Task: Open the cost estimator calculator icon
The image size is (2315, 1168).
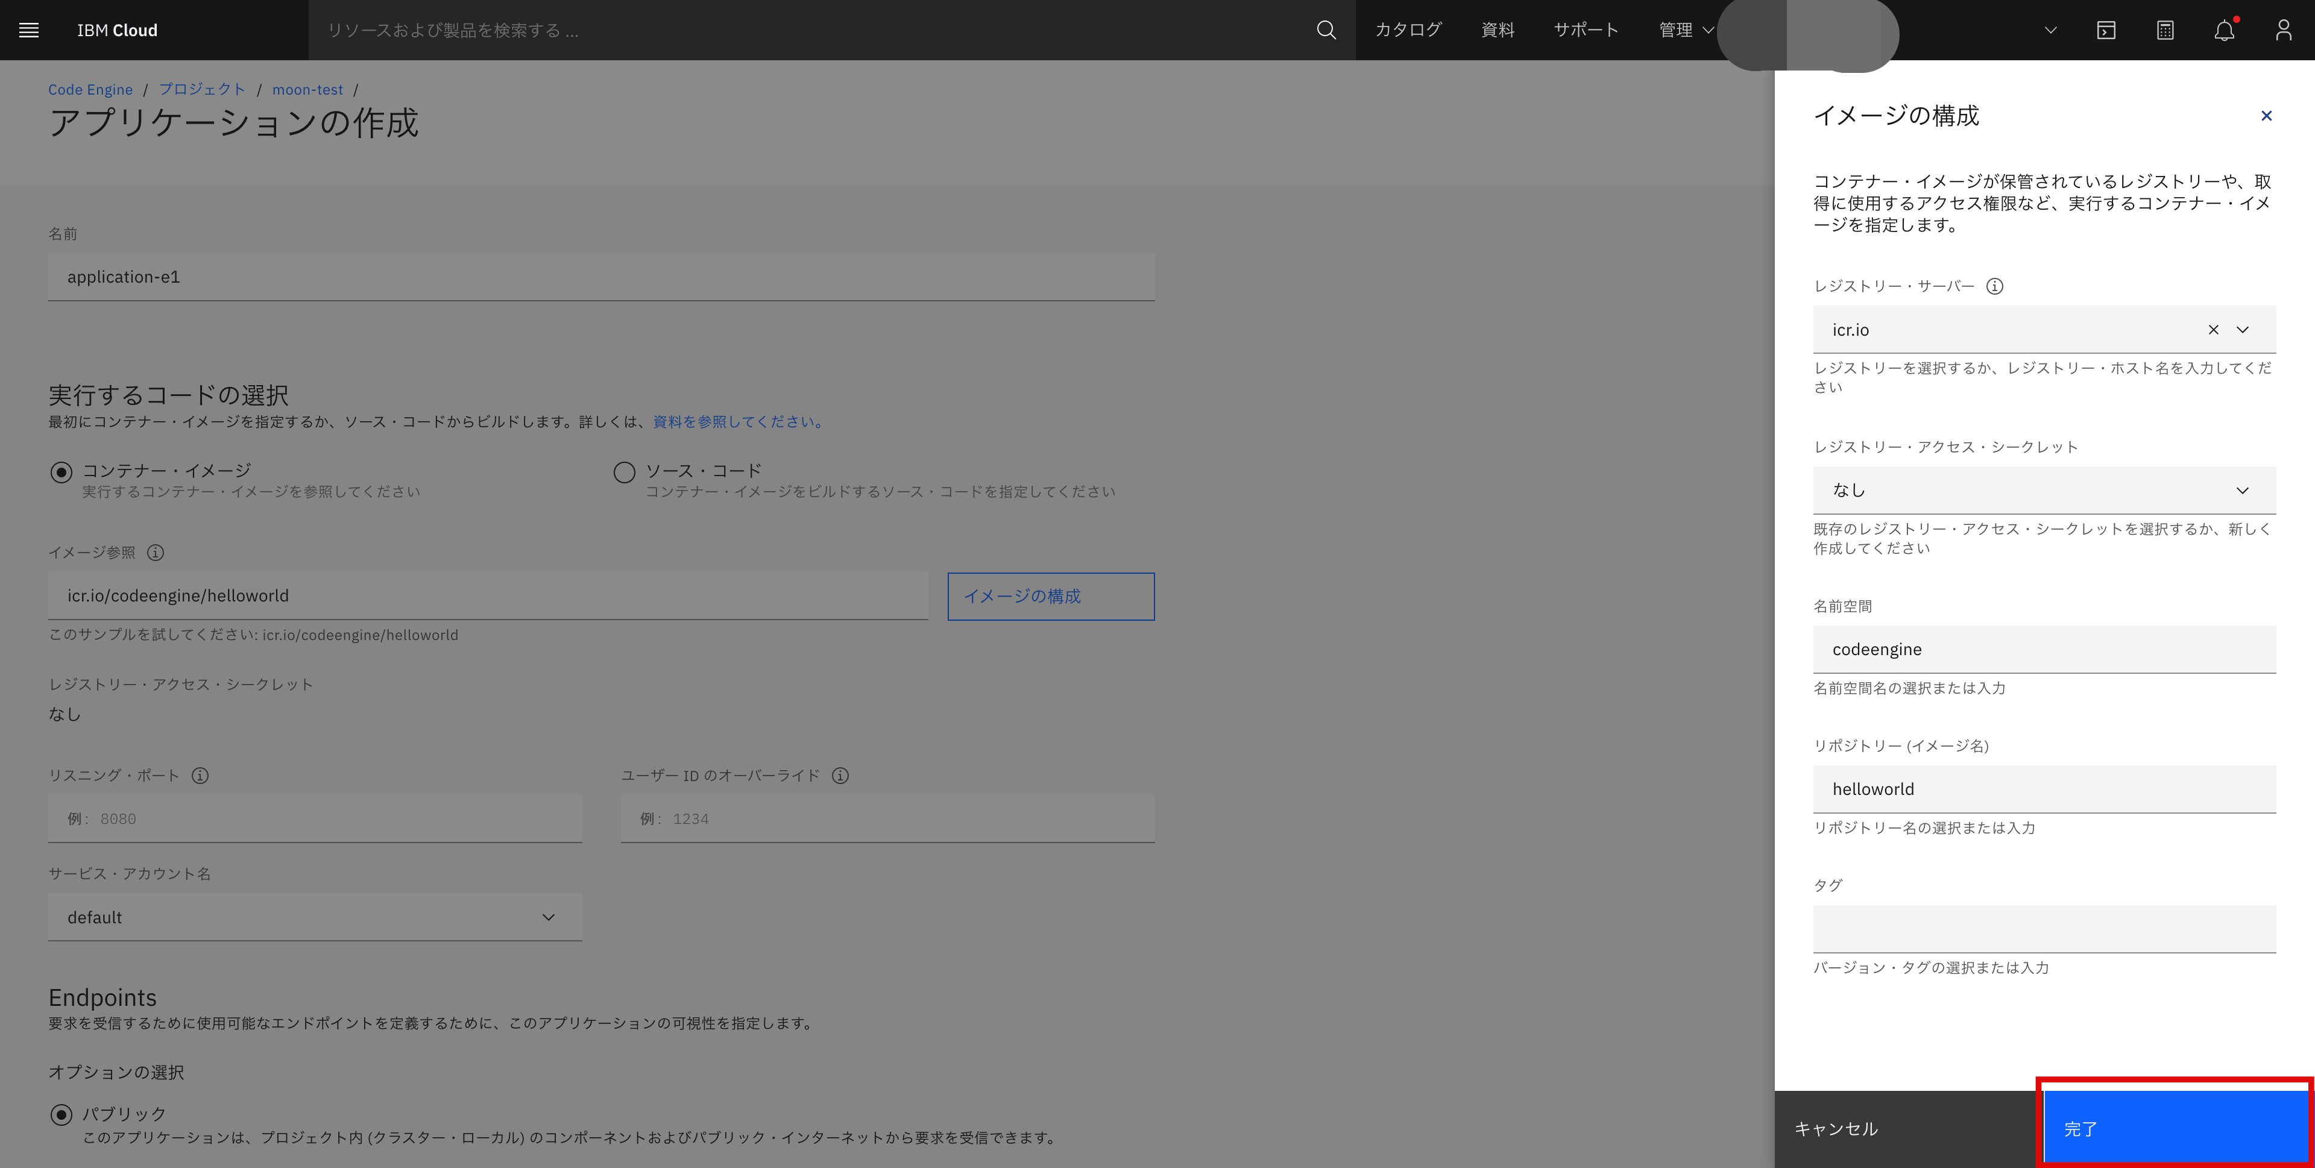Action: [2165, 30]
